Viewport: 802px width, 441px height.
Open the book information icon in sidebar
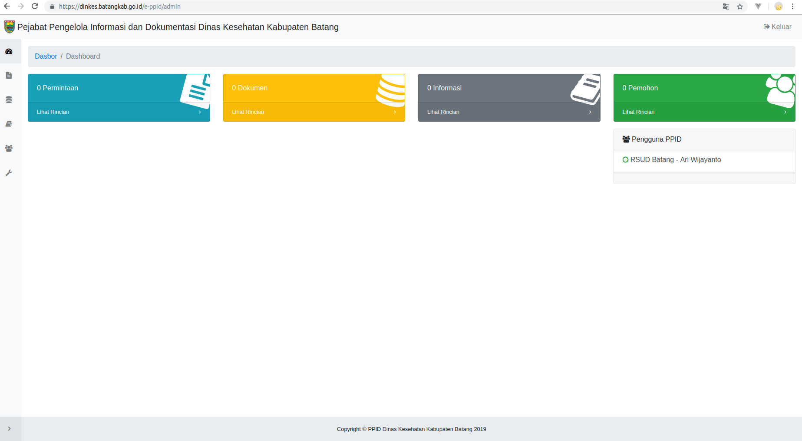(x=9, y=124)
